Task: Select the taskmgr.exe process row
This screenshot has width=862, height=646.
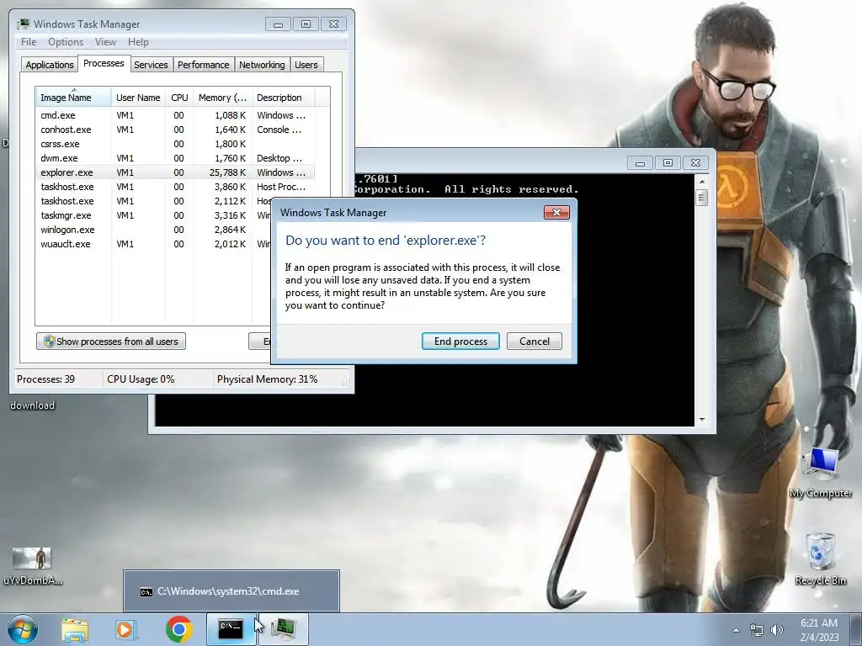Action: coord(153,215)
